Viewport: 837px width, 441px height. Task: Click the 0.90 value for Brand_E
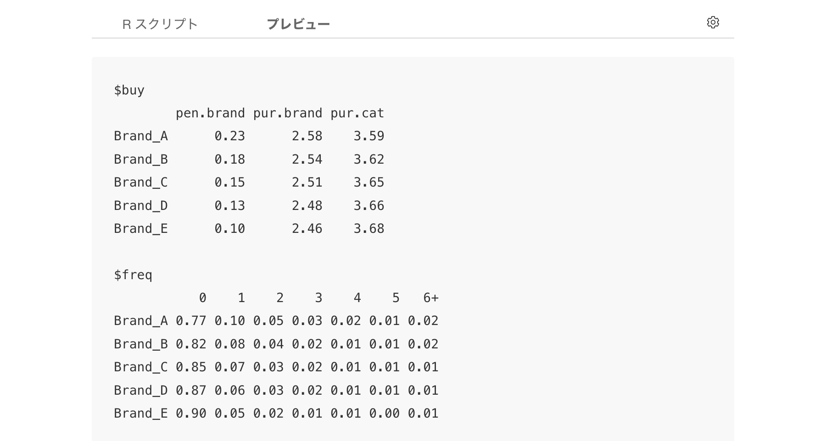(x=191, y=413)
